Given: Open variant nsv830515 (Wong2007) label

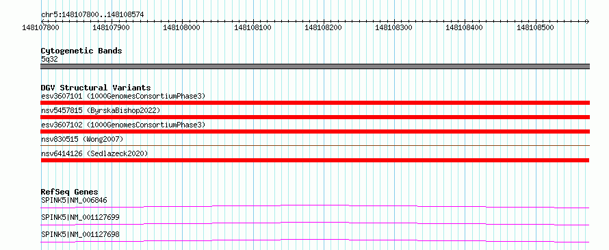Looking at the screenshot, I should click(x=82, y=139).
